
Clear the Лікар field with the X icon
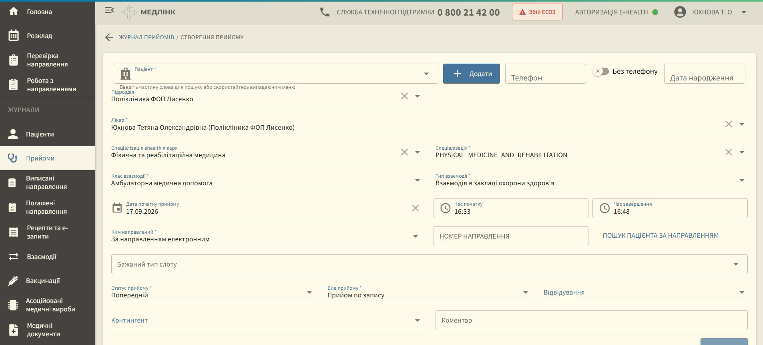pos(729,124)
